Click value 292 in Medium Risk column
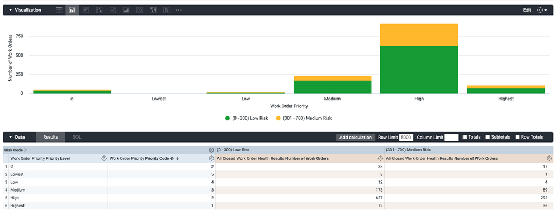The image size is (558, 220). 544,198
